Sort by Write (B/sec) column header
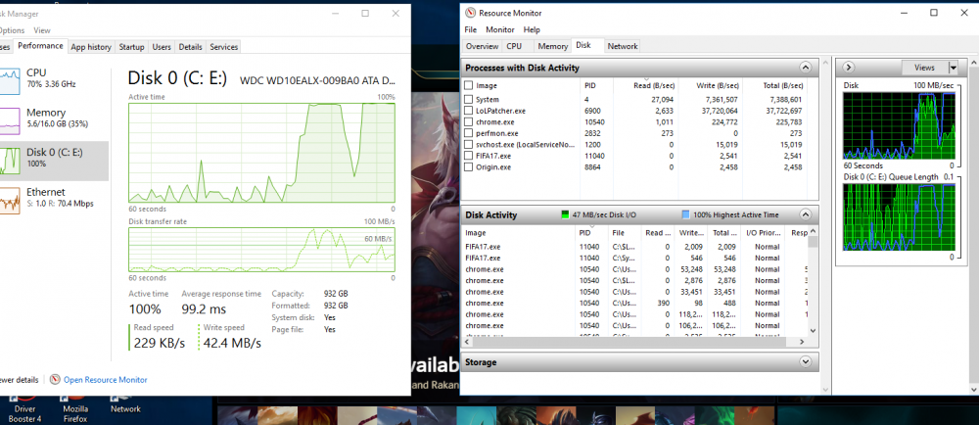The image size is (979, 425). tap(711, 85)
